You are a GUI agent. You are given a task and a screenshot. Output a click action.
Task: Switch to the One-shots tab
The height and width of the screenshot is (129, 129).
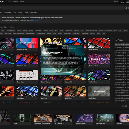[34, 13]
